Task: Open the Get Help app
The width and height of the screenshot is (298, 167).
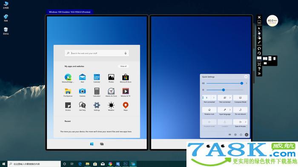Action: coord(82,105)
